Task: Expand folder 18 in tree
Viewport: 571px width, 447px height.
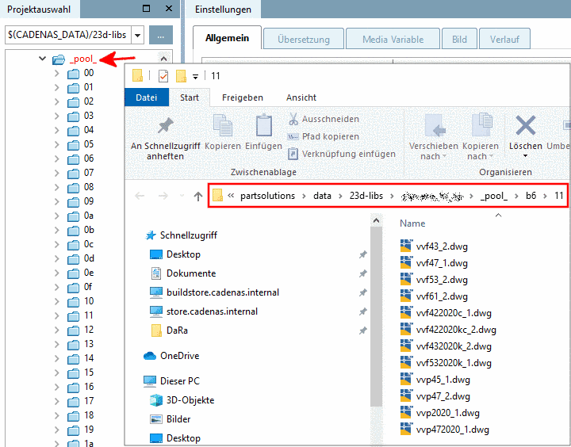Action: point(57,415)
